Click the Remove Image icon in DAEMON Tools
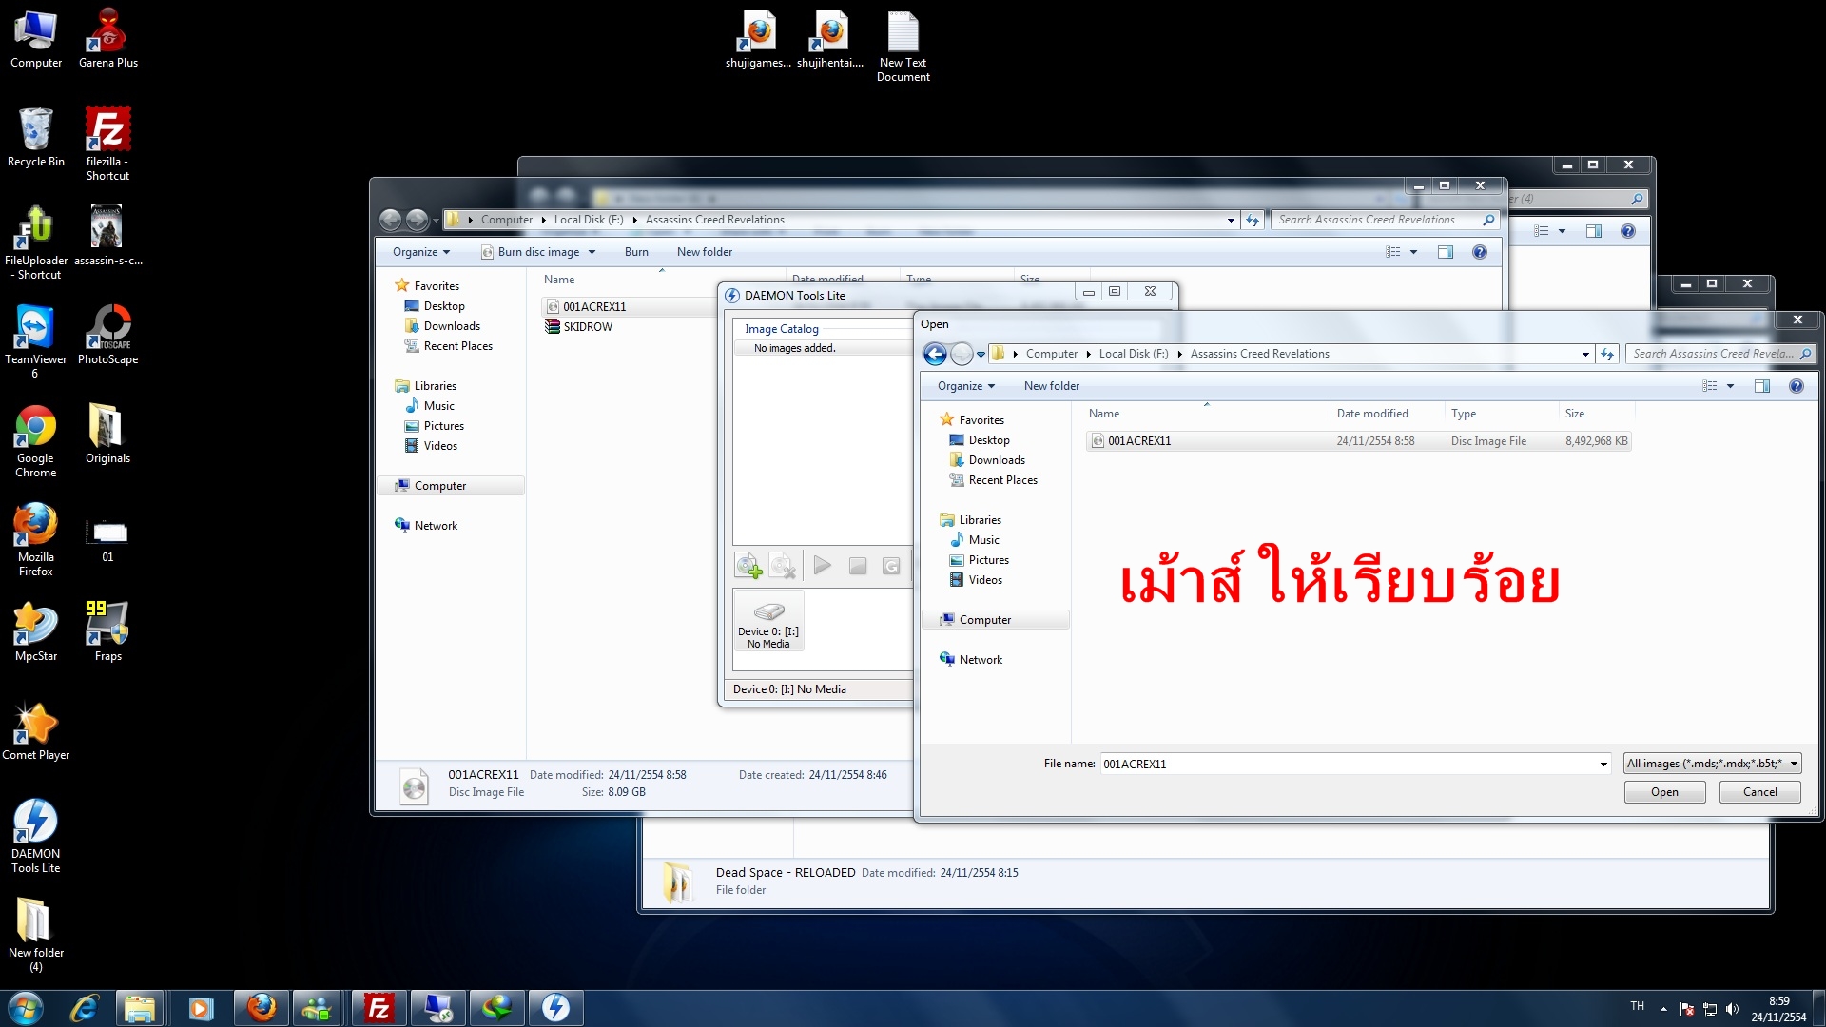The image size is (1826, 1027). tap(782, 566)
